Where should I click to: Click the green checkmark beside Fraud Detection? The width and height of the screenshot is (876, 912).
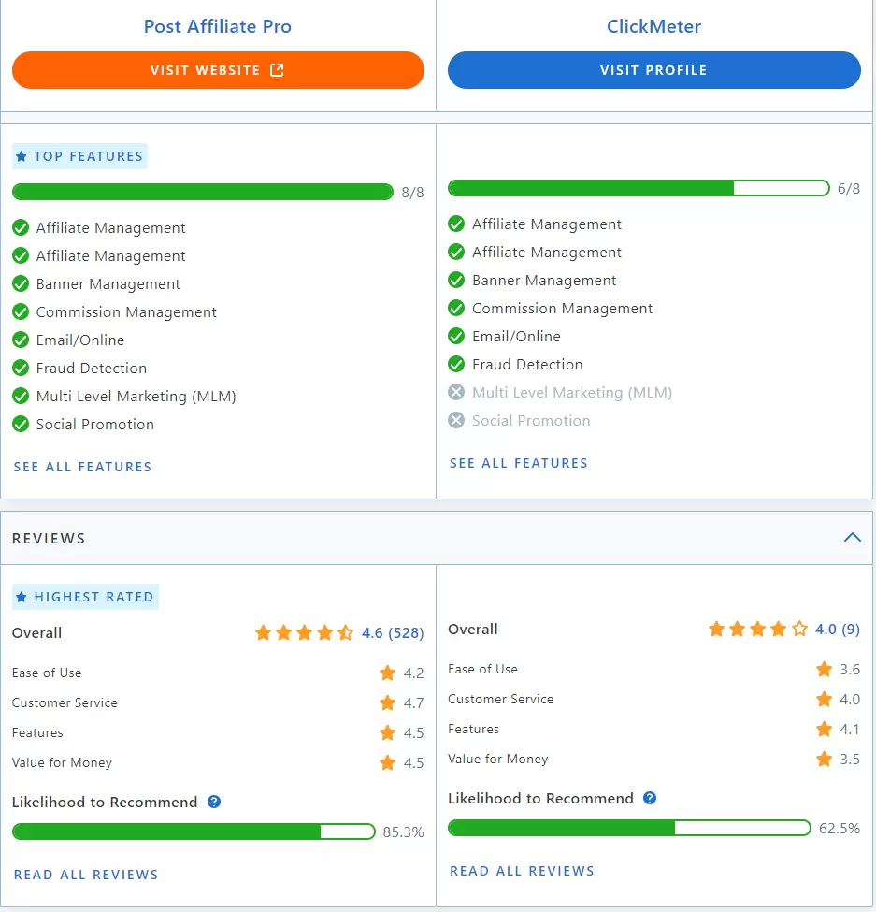[x=21, y=368]
